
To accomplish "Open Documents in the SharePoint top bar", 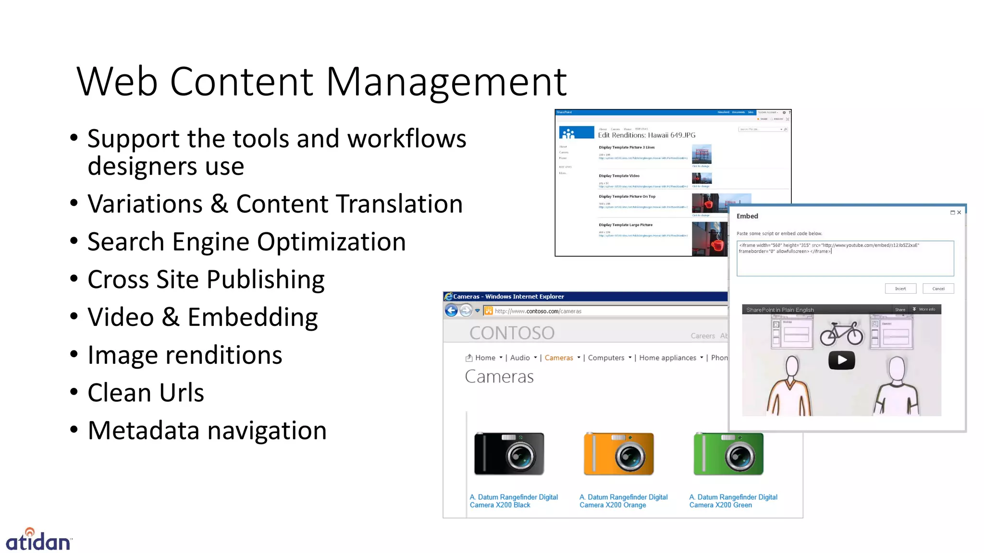I will [x=738, y=112].
